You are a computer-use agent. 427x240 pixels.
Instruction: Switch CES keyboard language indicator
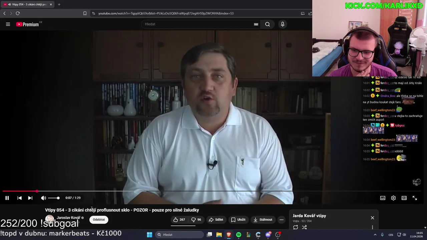click(x=391, y=235)
